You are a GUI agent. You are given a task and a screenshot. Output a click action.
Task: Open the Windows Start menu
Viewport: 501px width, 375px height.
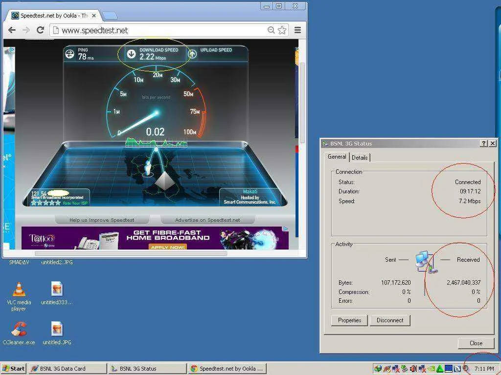coord(13,369)
